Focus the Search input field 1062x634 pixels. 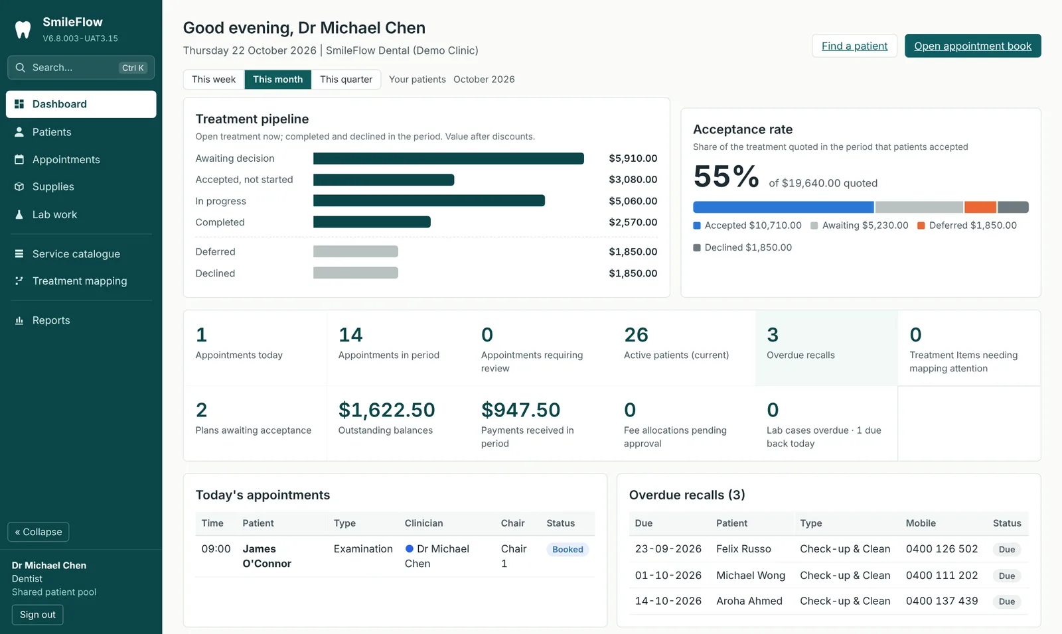click(81, 68)
